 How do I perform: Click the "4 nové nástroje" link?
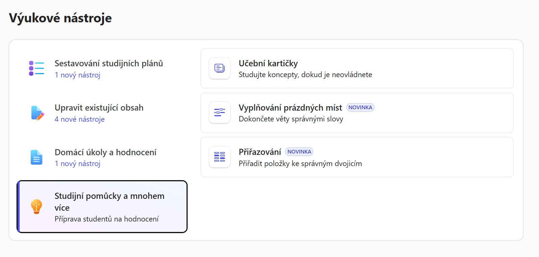click(79, 119)
